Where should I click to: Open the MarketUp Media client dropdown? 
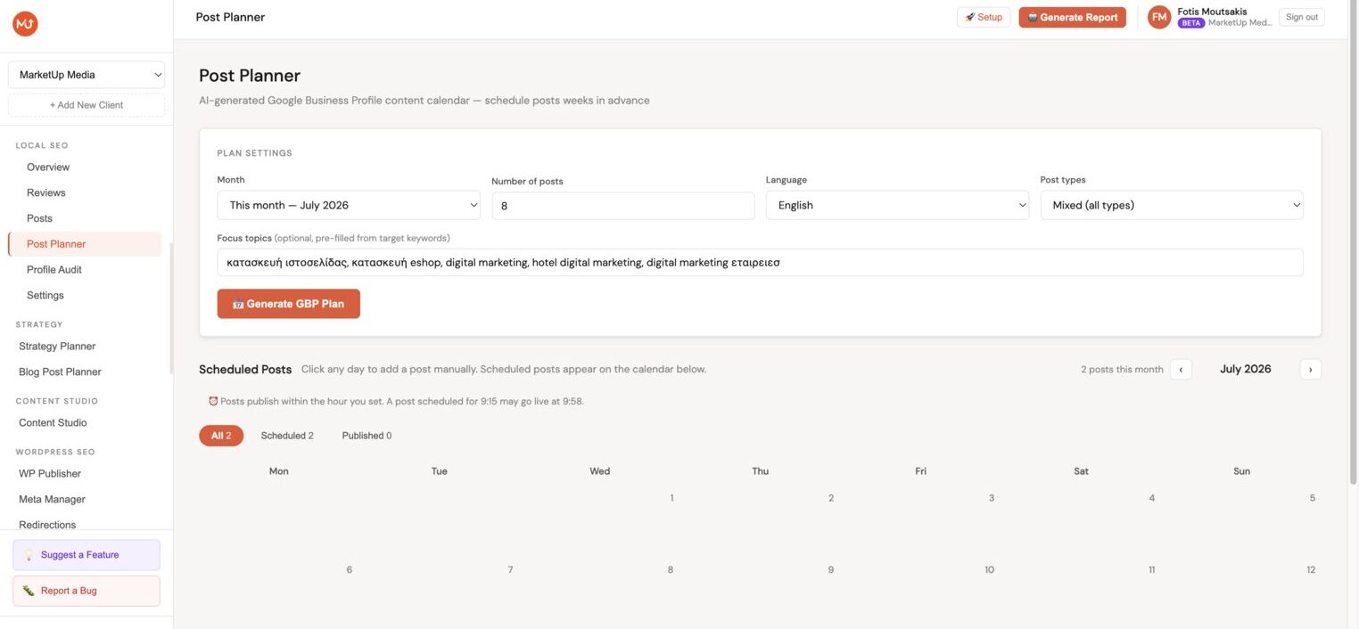[86, 75]
